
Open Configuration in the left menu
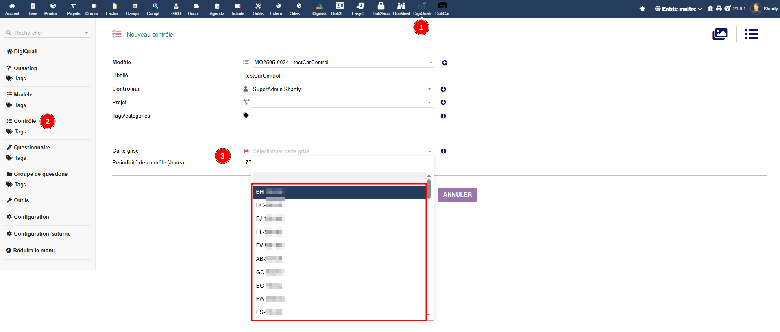pyautogui.click(x=31, y=217)
